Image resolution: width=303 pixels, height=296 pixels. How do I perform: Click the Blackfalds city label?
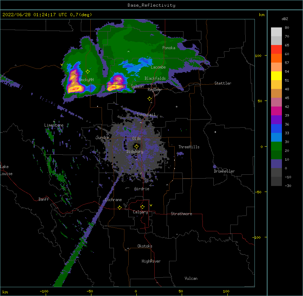(x=155, y=78)
